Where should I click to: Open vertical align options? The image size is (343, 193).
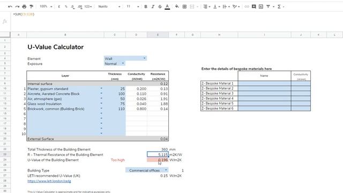click(216, 6)
